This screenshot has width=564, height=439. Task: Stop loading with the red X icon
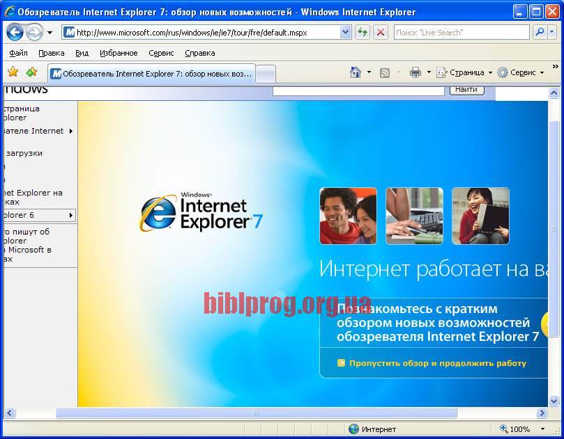[x=381, y=33]
